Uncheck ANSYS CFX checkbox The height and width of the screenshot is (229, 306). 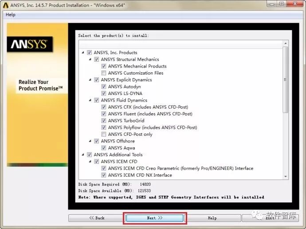click(104, 107)
